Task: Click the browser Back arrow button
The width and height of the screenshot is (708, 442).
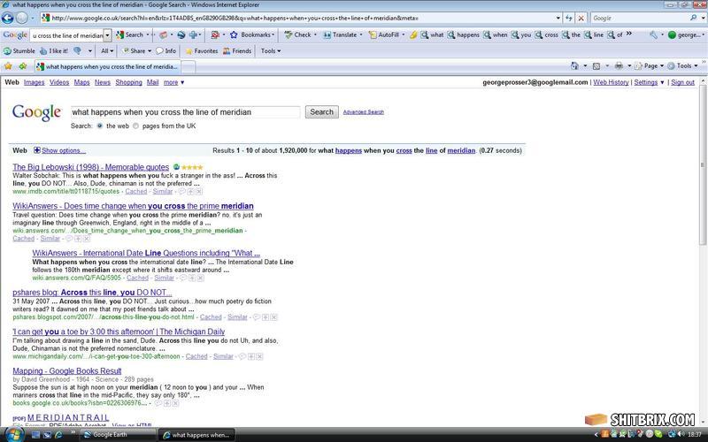Action: [8, 18]
